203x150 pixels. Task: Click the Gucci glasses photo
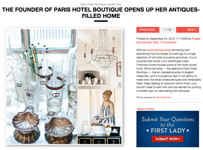pyautogui.click(x=42, y=86)
